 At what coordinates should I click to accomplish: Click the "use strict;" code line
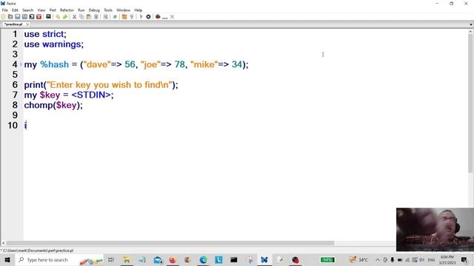coord(45,34)
